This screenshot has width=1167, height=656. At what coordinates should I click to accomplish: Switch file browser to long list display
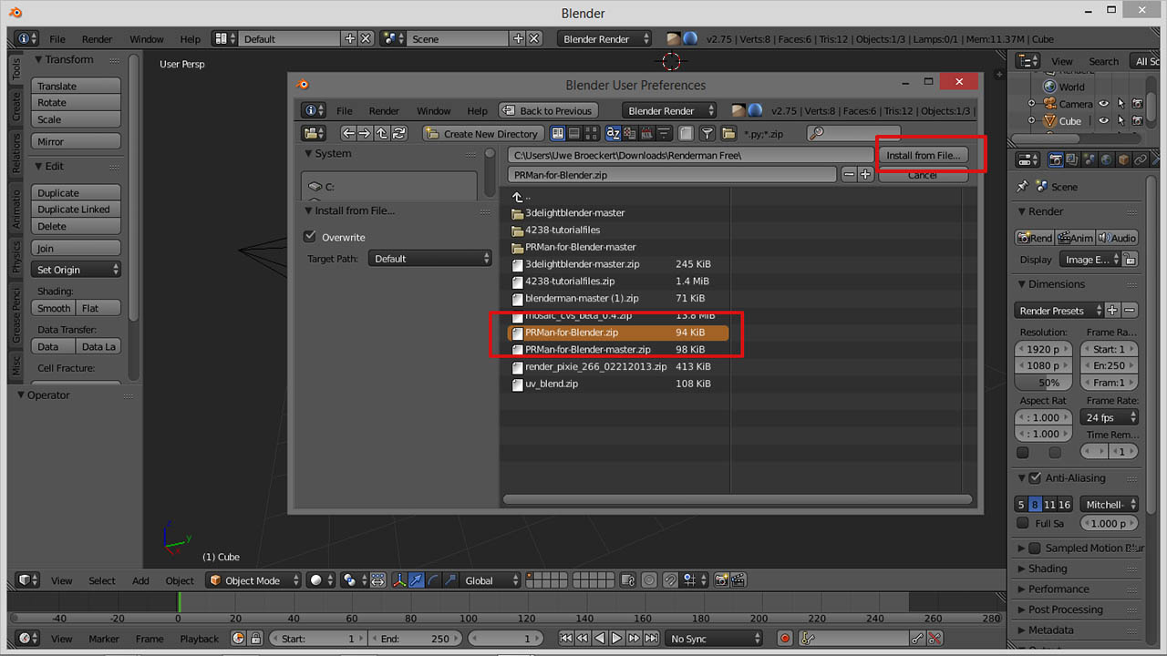click(573, 133)
